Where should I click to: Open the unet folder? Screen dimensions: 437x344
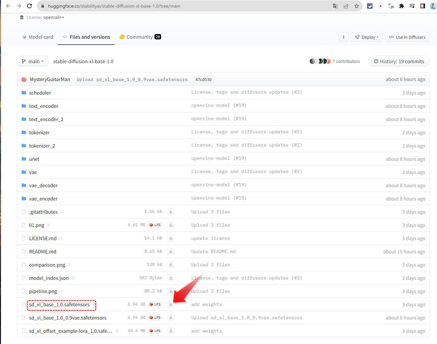[34, 159]
